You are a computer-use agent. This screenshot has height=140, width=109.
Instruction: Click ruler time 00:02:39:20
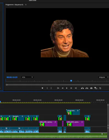point(100,100)
